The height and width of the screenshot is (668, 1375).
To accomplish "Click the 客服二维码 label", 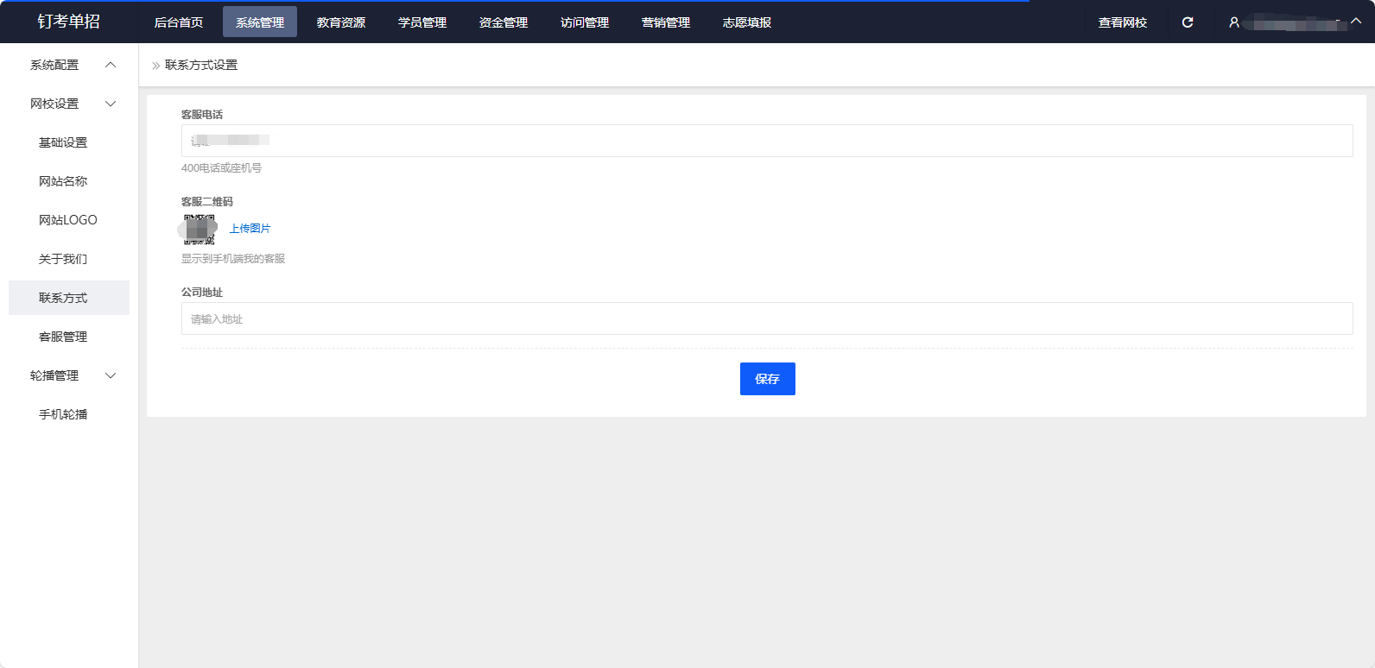I will pyautogui.click(x=207, y=202).
